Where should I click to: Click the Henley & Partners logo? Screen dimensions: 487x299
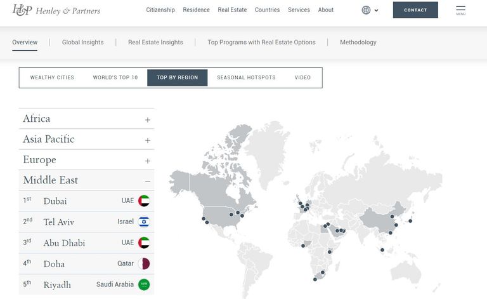click(x=56, y=10)
